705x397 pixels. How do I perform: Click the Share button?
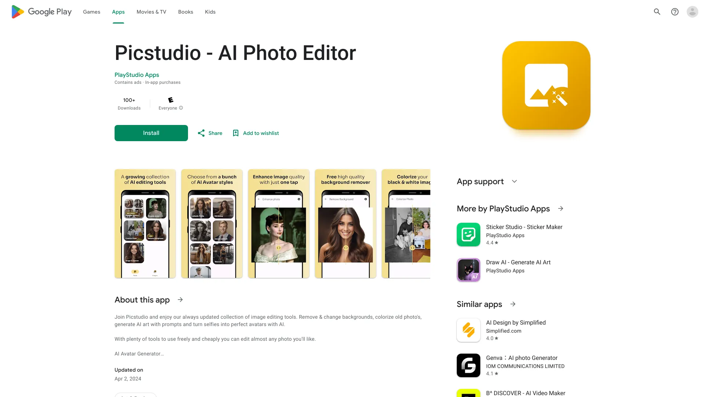pos(210,133)
